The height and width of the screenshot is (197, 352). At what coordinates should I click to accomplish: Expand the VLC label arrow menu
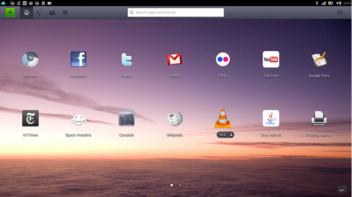(231, 134)
